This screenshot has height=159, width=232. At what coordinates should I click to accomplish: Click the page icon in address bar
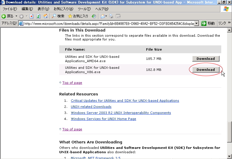[21, 24]
